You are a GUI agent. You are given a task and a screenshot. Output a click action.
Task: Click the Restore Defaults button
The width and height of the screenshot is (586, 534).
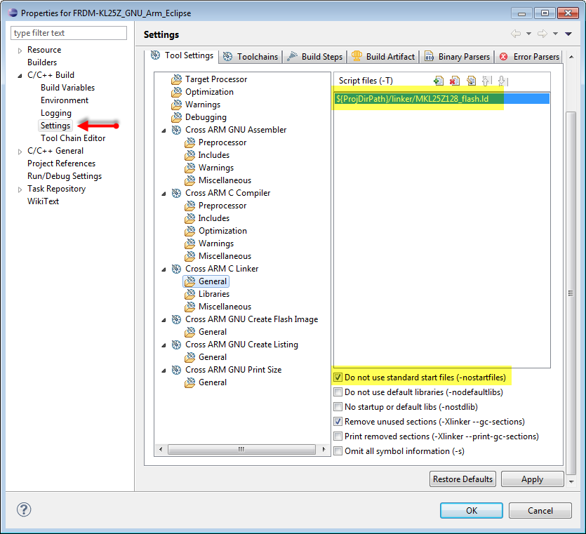462,479
